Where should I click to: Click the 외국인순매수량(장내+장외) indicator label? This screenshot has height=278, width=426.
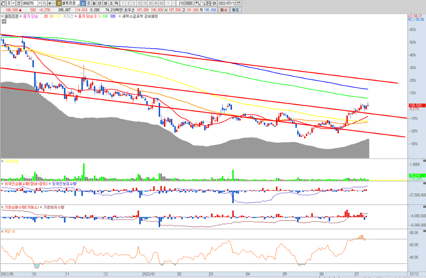26,184
